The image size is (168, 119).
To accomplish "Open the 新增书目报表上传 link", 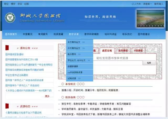I will tap(107, 114).
